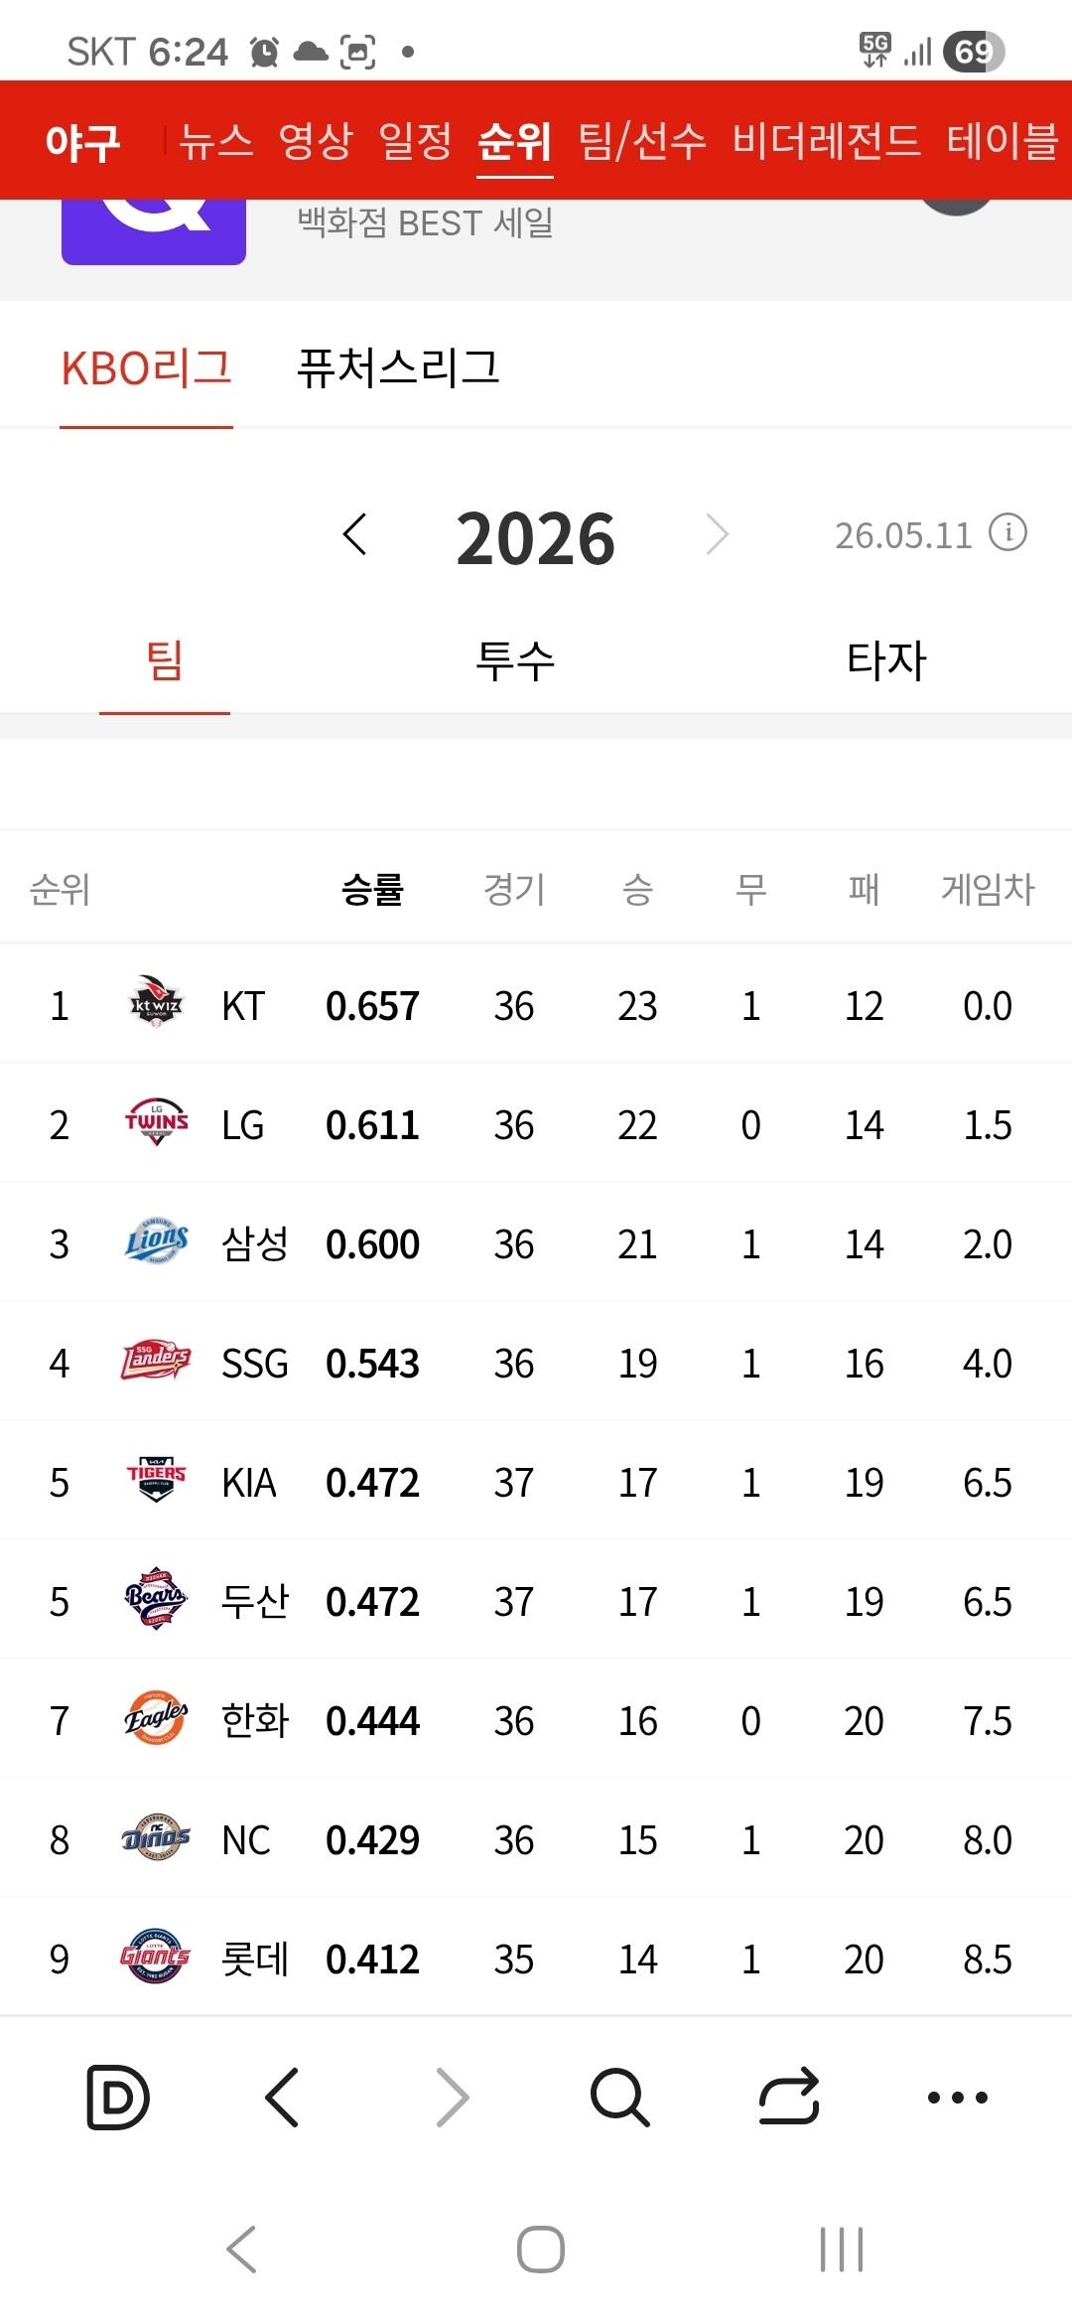1072x2324 pixels.
Task: Switch to the 퓨처스리그 tab
Action: (398, 367)
